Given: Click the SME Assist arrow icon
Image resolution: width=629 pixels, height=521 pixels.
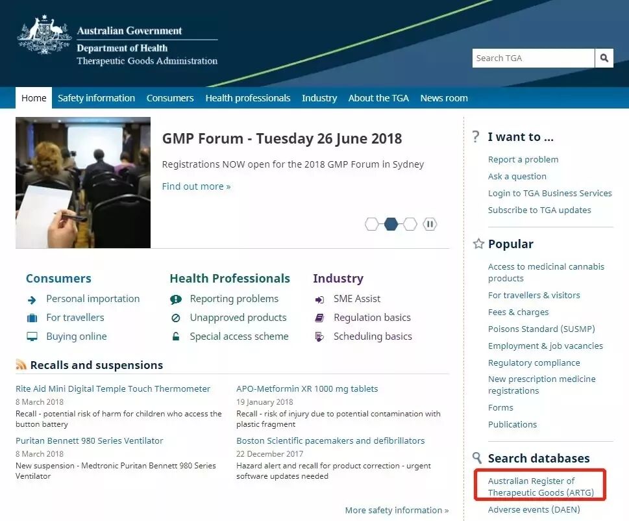Looking at the screenshot, I should point(319,300).
